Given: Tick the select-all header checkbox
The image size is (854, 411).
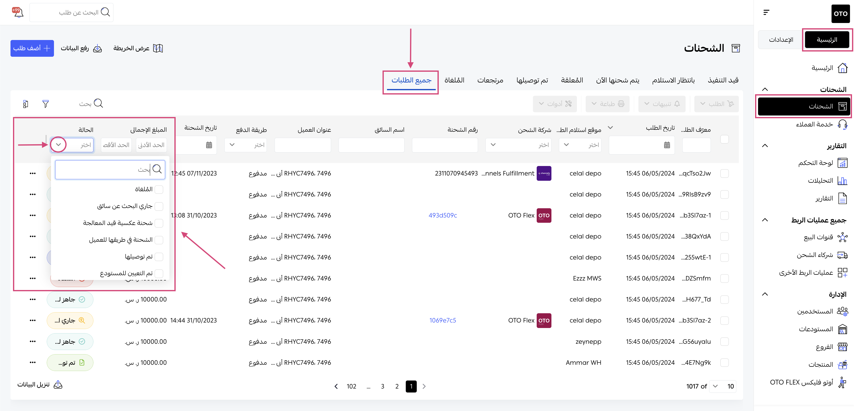Looking at the screenshot, I should click(x=724, y=139).
